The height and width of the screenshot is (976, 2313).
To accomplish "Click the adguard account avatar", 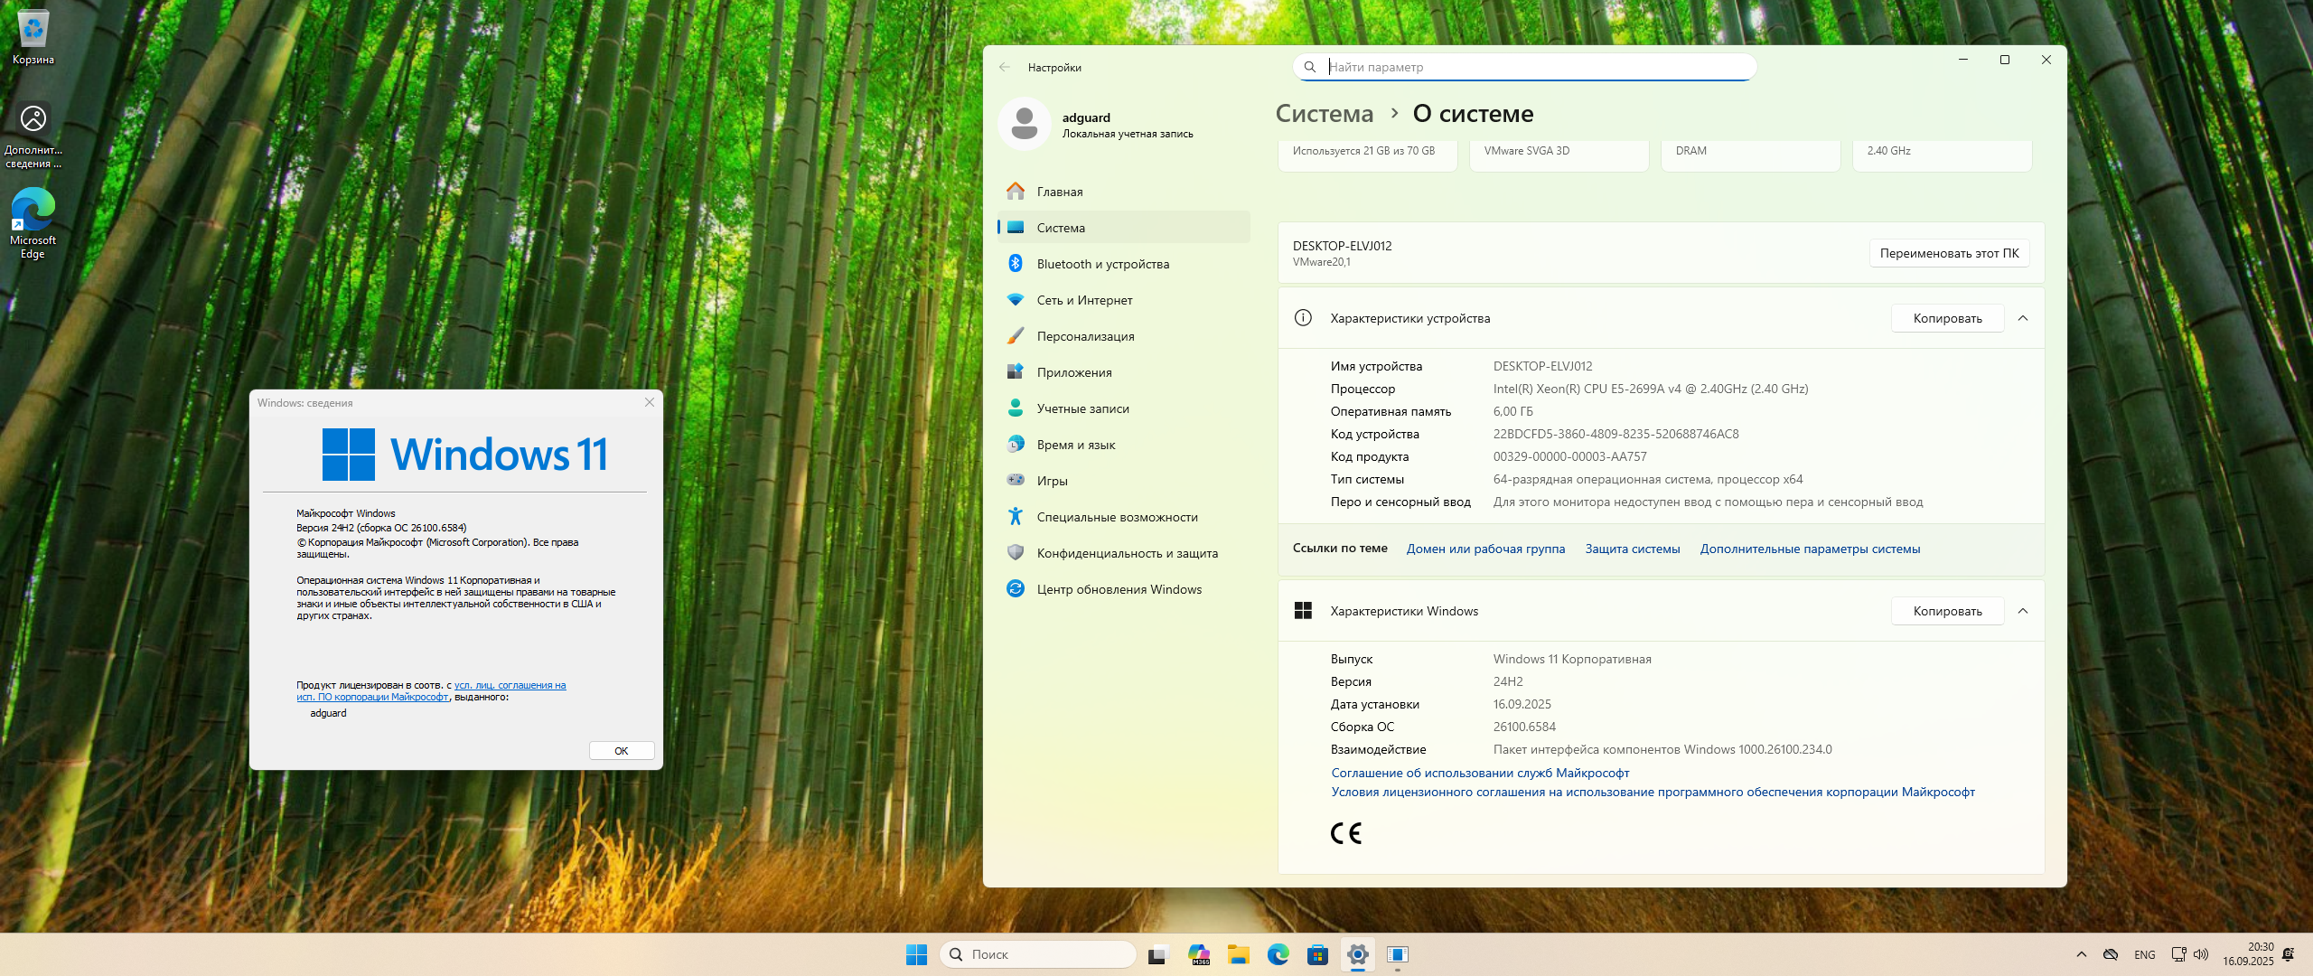I will pyautogui.click(x=1024, y=125).
